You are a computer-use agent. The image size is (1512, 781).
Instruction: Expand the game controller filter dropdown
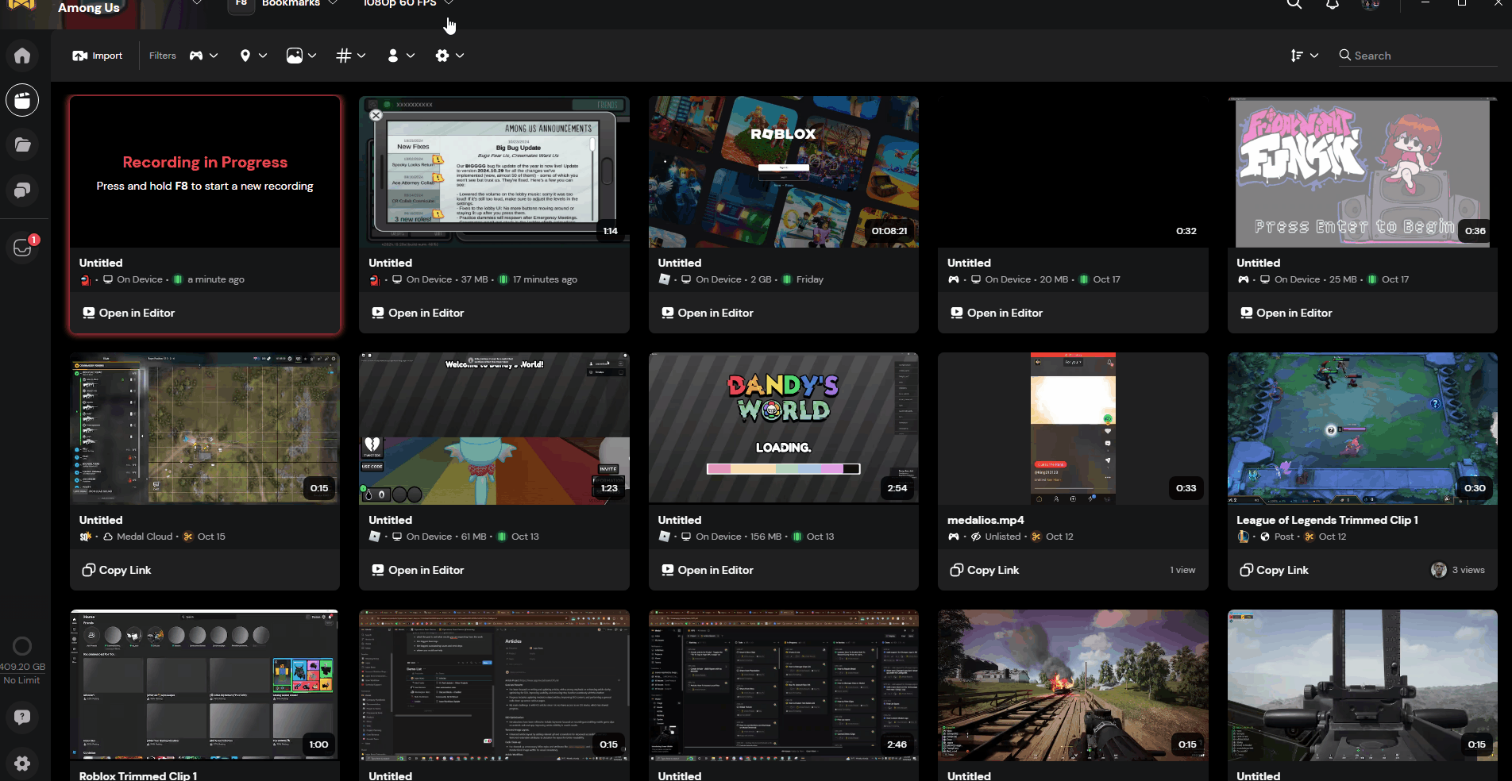pos(203,56)
